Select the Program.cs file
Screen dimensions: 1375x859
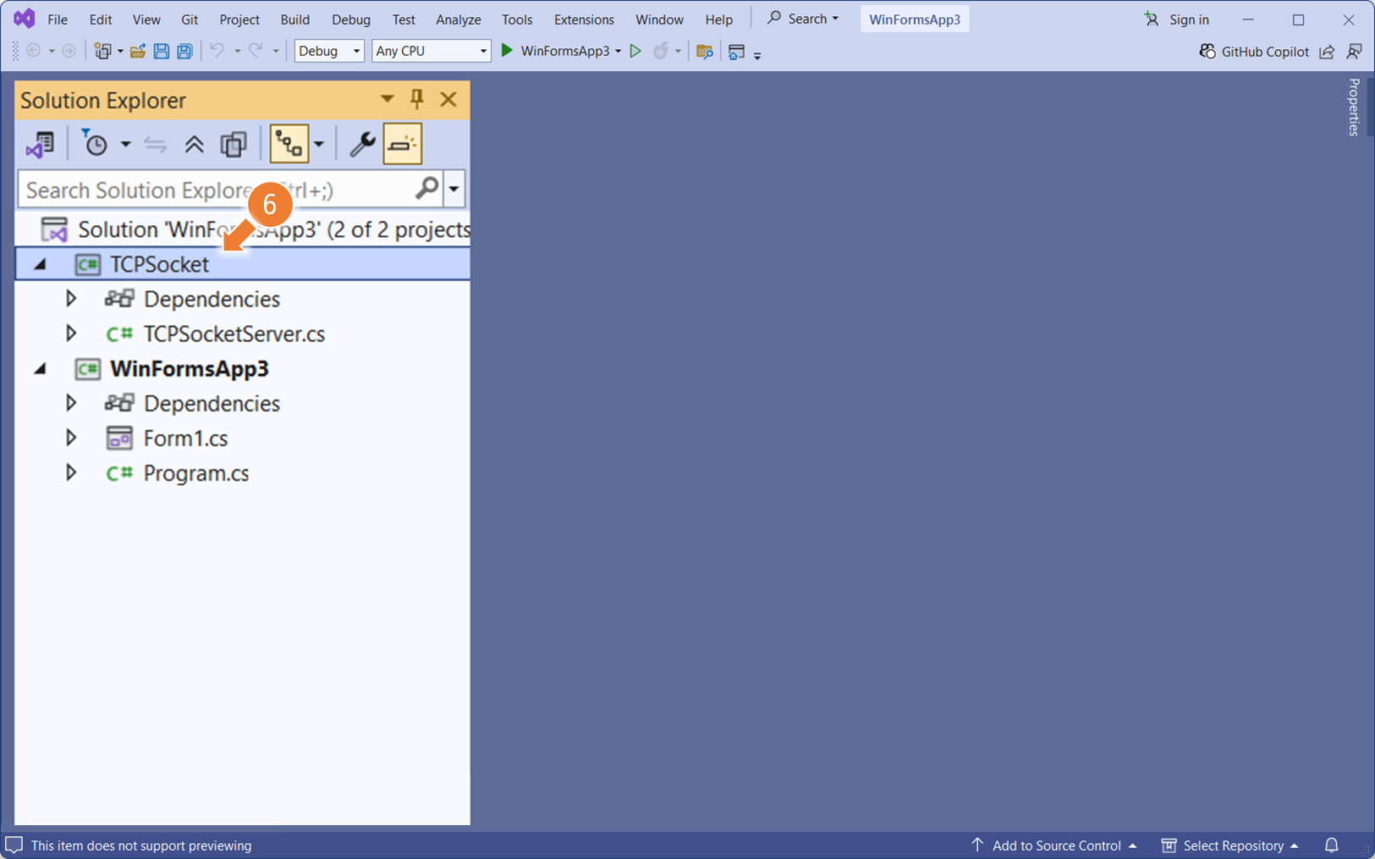coord(195,472)
